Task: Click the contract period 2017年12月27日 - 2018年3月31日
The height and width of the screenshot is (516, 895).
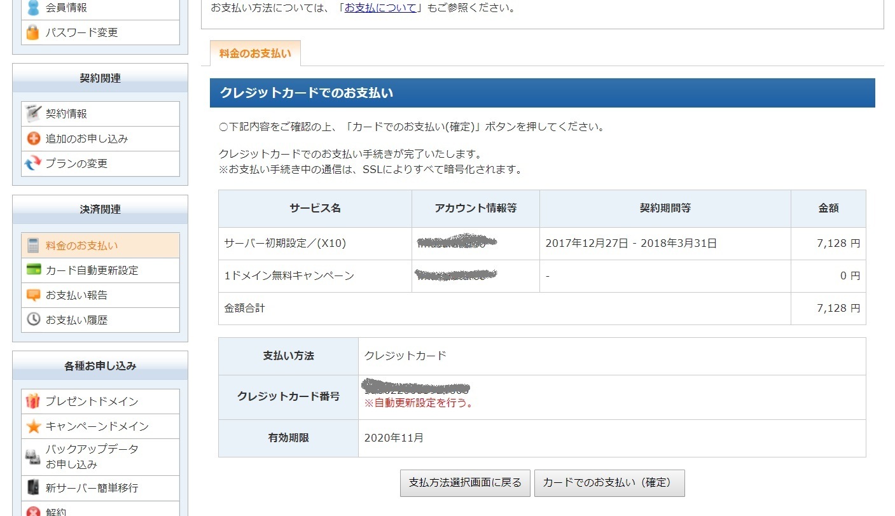Action: pos(631,243)
